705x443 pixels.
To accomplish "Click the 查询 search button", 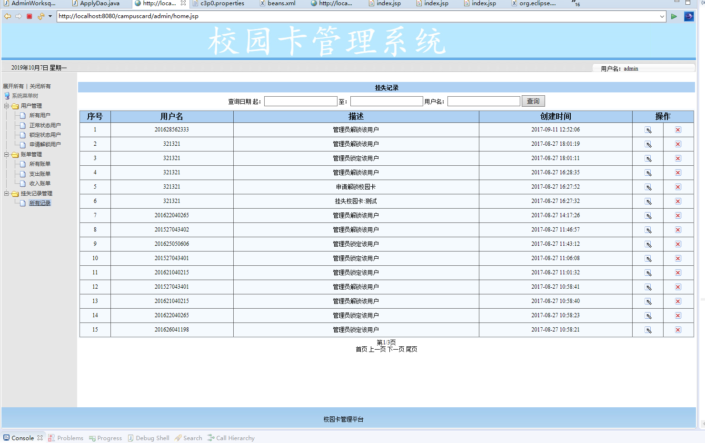I will (x=533, y=101).
